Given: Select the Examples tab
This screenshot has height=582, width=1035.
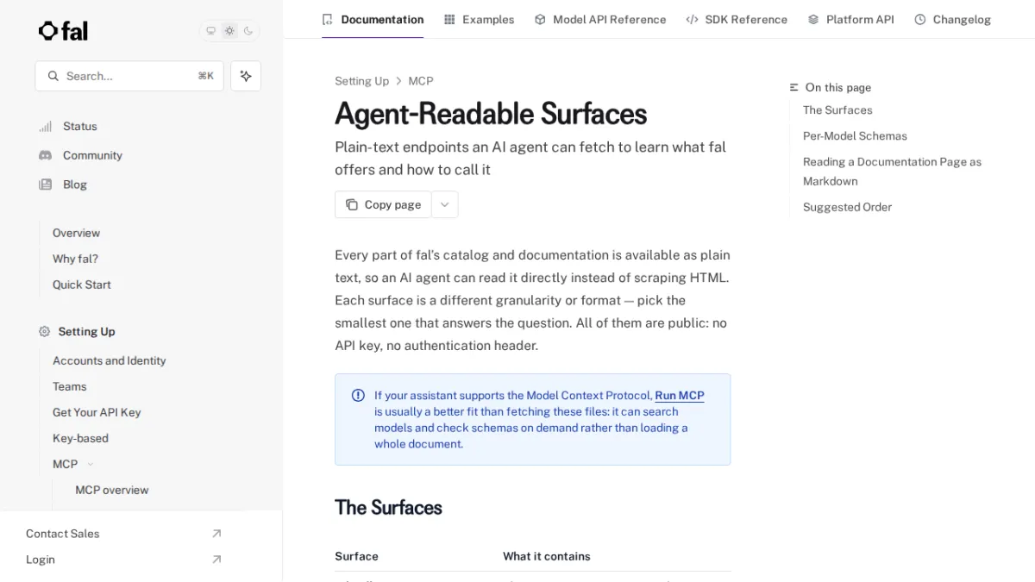Looking at the screenshot, I should click(479, 19).
